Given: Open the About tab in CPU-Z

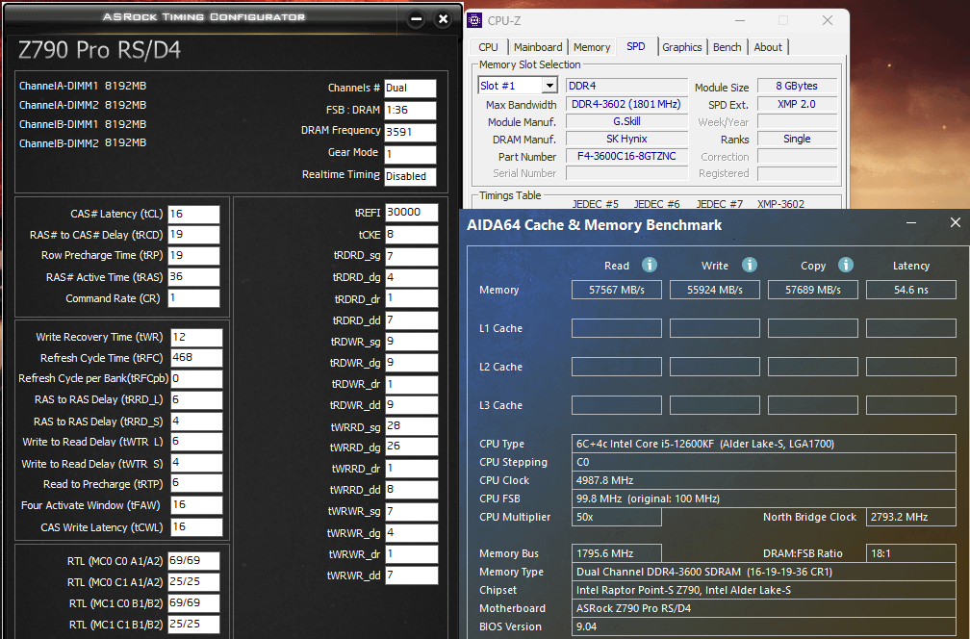Looking at the screenshot, I should point(768,47).
